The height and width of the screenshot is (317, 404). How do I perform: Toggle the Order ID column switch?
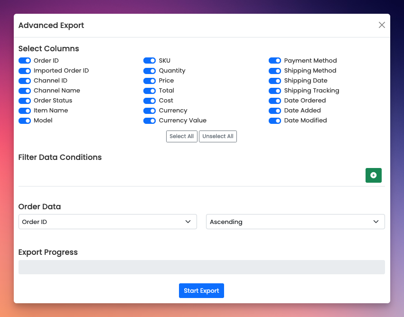pyautogui.click(x=25, y=61)
